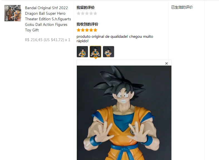This screenshot has height=160, width=219.
Task: Click the first orange received-rating star
Action: point(78,30)
